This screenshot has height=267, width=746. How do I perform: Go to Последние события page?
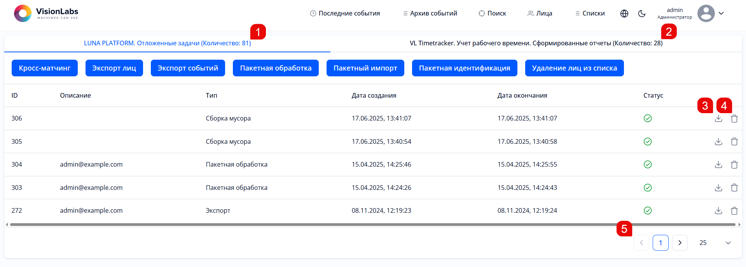(345, 14)
